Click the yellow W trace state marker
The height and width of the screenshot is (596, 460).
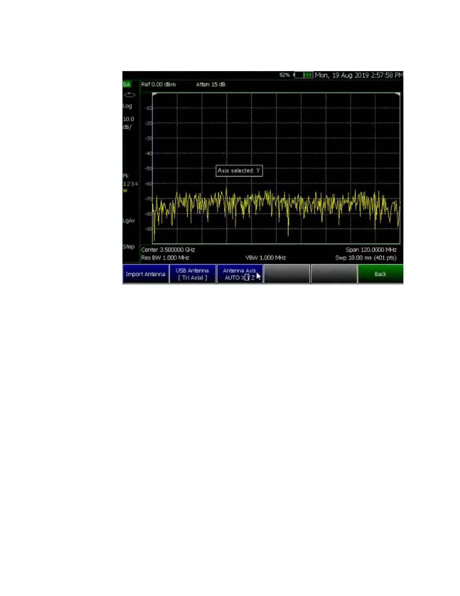click(x=125, y=190)
